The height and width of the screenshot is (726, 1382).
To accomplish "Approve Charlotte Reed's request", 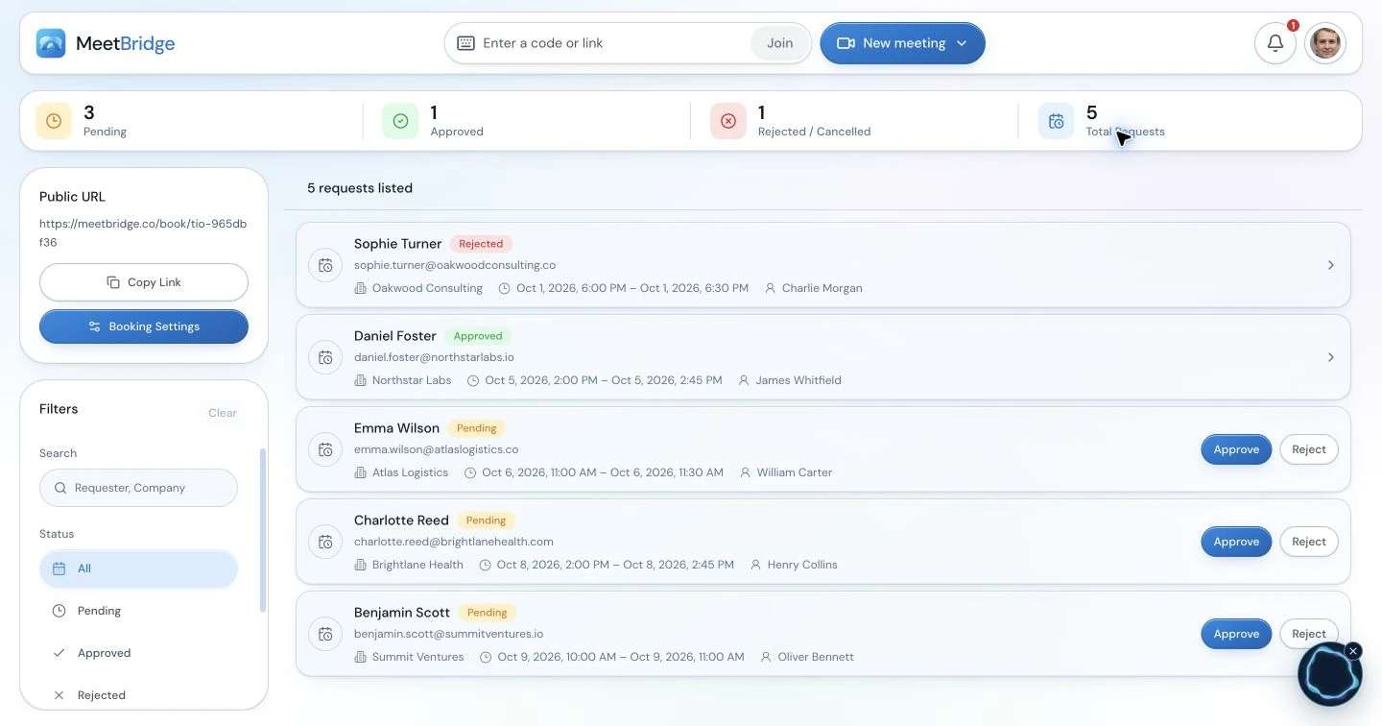I will [1236, 542].
